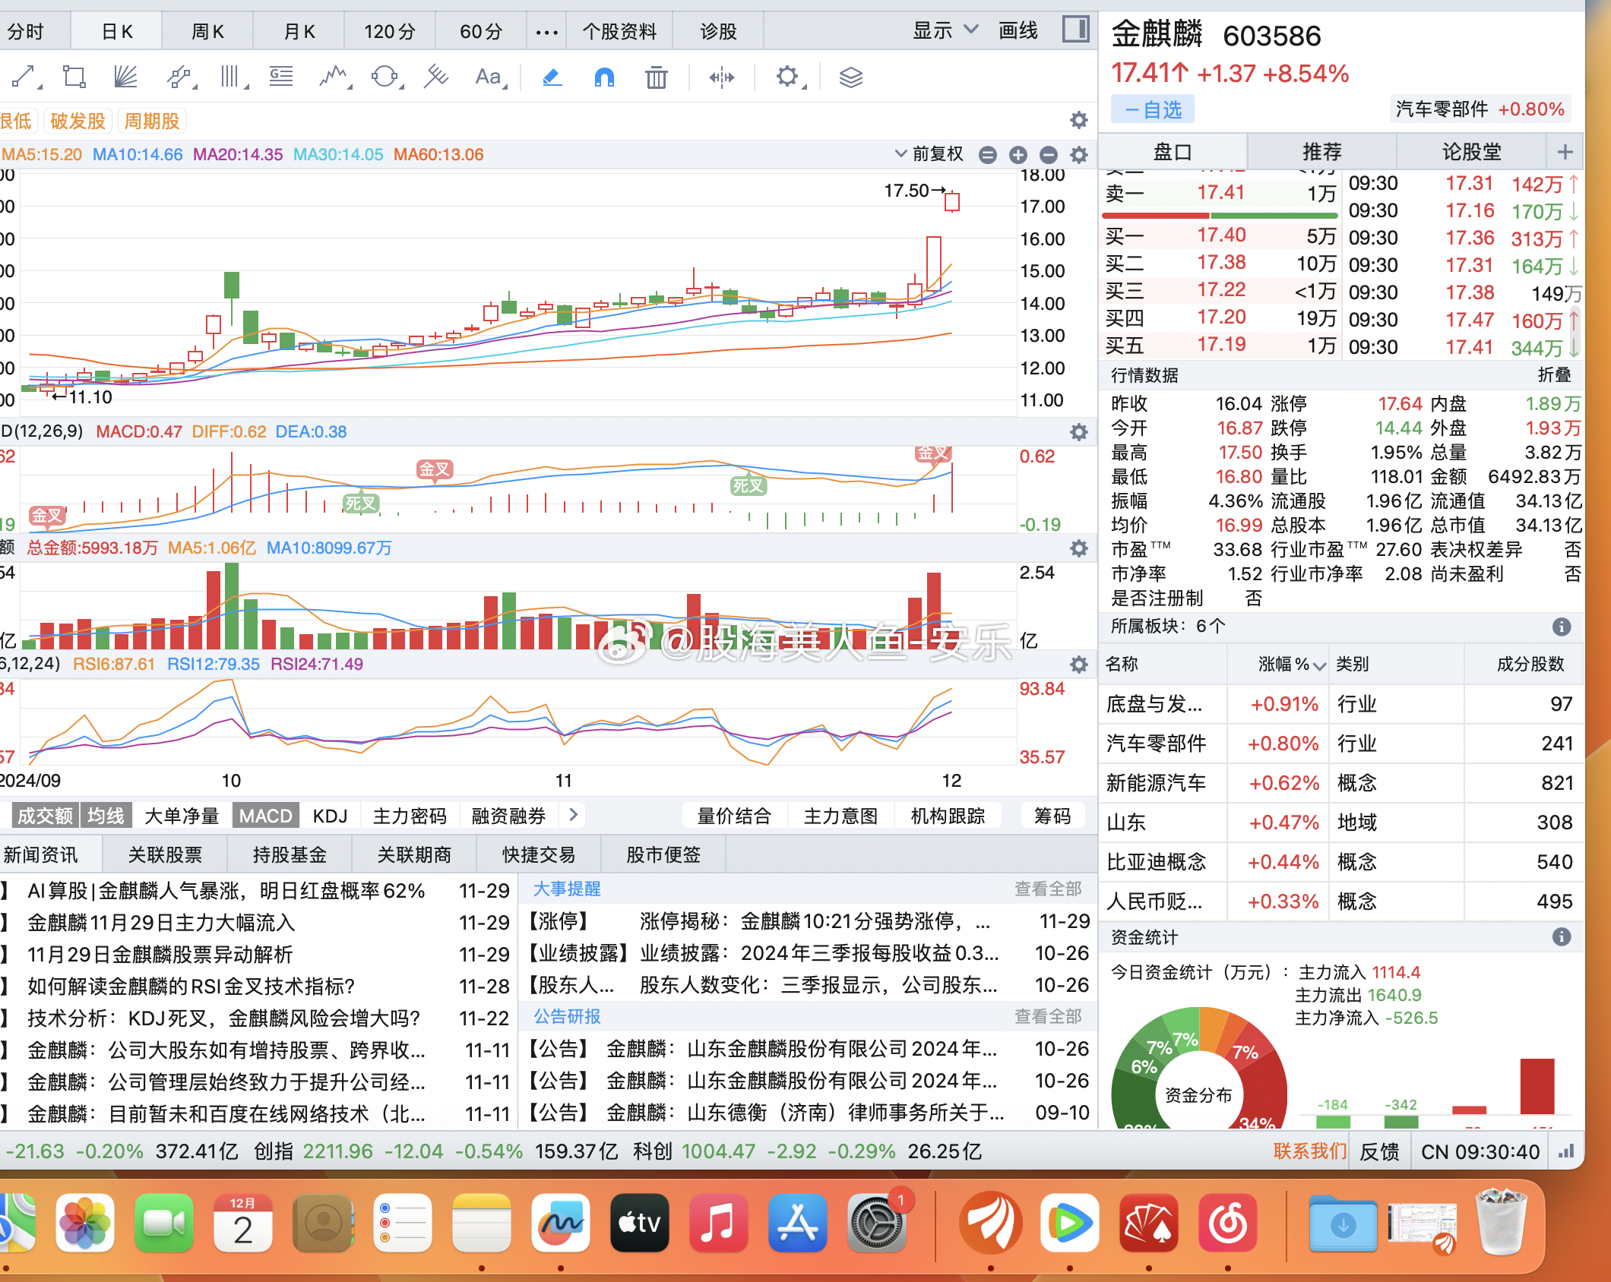Screen dimensions: 1611x1282
Task: Select the rectangle drawing tool
Action: point(74,77)
